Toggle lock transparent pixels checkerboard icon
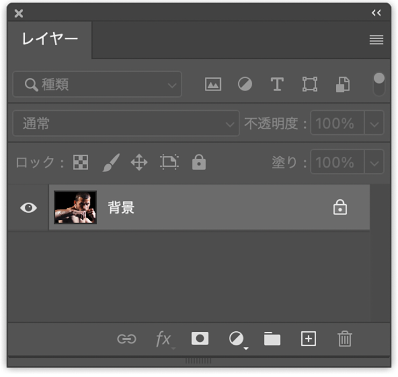The width and height of the screenshot is (398, 377). [x=81, y=162]
